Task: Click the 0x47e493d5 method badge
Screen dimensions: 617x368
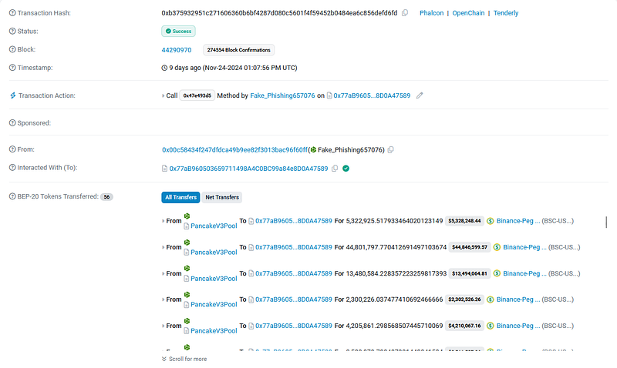Action: point(197,95)
